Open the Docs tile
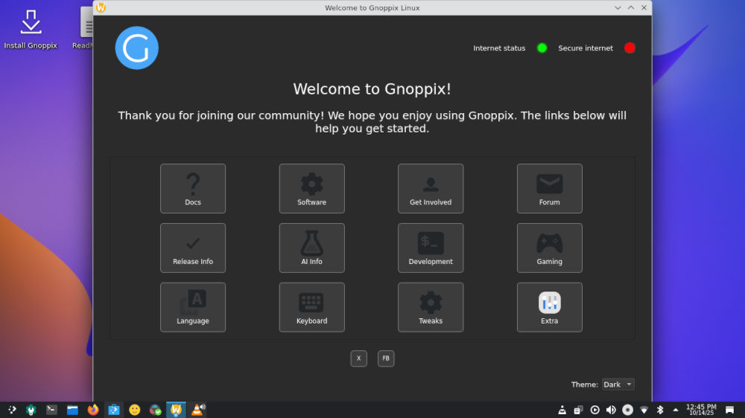 click(x=192, y=188)
